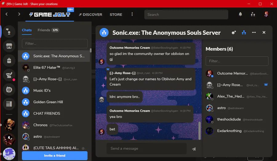277x161 pixels.
Task: Select member Alex_The_Hed...
Action: pyautogui.click(x=237, y=96)
